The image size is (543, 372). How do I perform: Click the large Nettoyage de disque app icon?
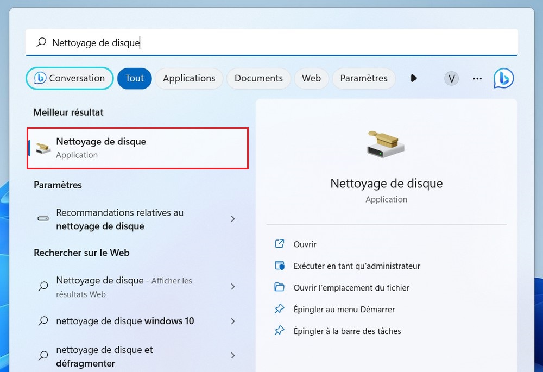(386, 144)
